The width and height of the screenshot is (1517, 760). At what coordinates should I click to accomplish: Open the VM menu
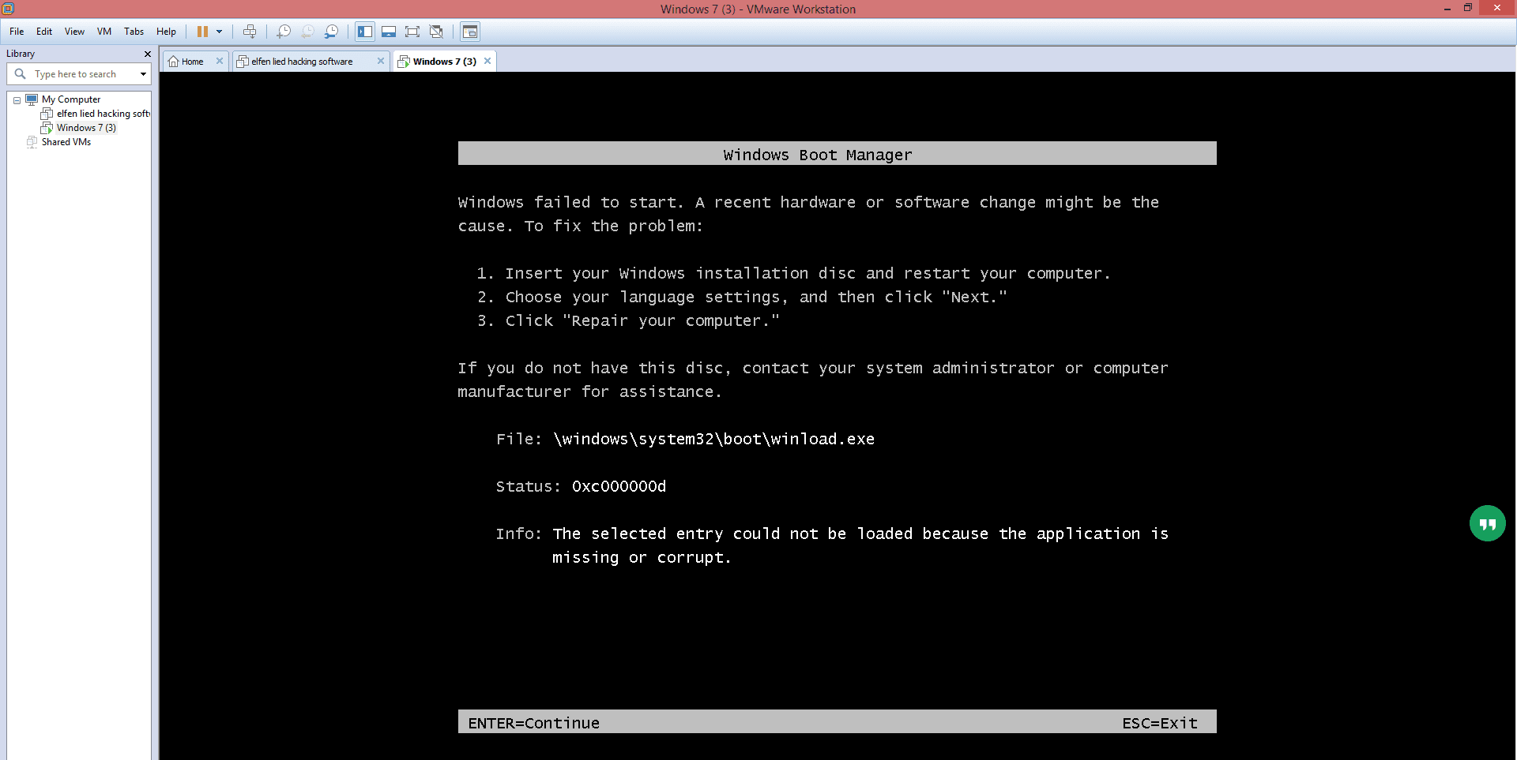click(104, 32)
